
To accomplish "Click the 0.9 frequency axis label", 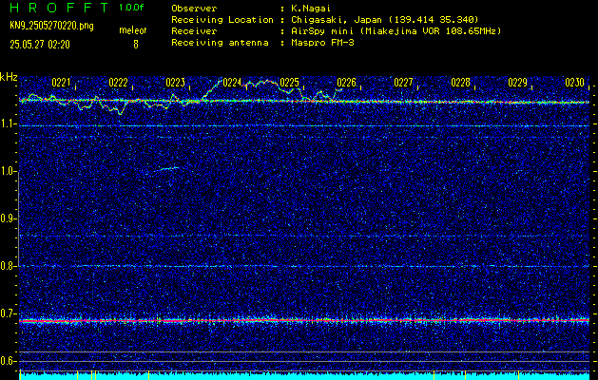I will point(8,218).
